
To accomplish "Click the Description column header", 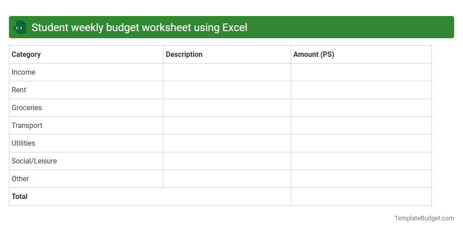I will point(227,55).
